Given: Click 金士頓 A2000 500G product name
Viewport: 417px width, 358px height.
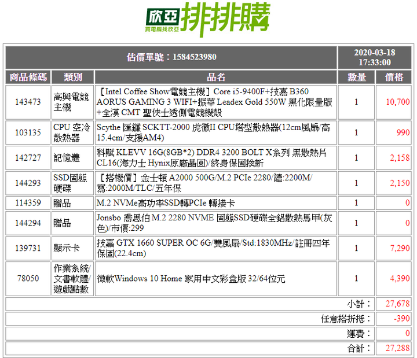Looking at the screenshot, I should [204, 183].
